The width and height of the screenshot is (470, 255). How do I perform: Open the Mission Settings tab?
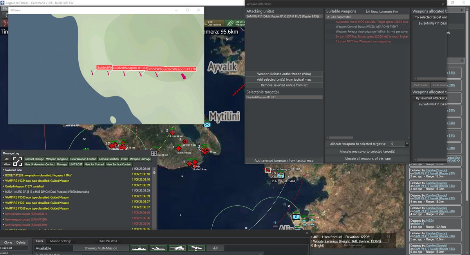click(61, 241)
